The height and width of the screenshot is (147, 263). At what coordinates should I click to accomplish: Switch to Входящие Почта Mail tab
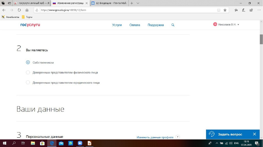tap(109, 3)
